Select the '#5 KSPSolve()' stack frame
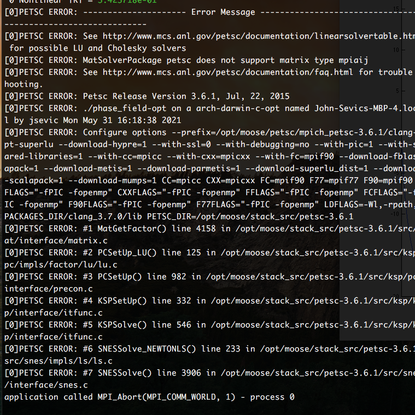The image size is (415, 415). click(x=115, y=325)
